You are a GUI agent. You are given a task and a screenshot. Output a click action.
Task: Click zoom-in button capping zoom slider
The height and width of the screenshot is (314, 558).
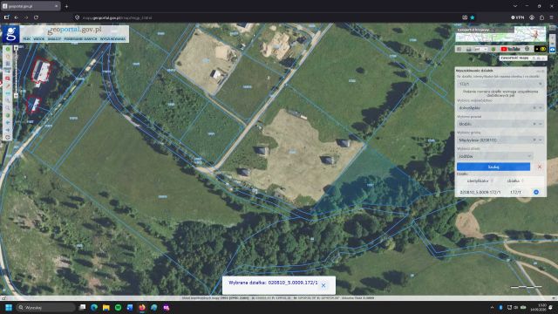click(17, 48)
